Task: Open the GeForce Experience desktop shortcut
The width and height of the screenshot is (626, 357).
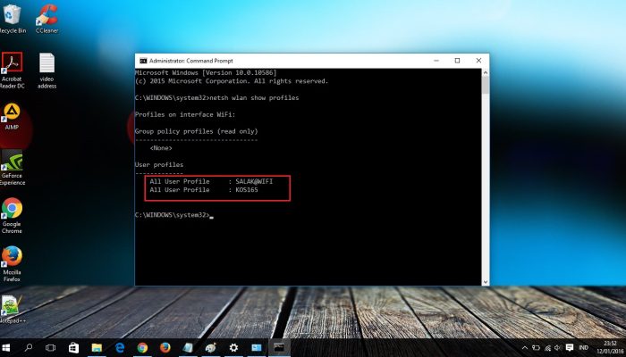Action: click(x=12, y=163)
